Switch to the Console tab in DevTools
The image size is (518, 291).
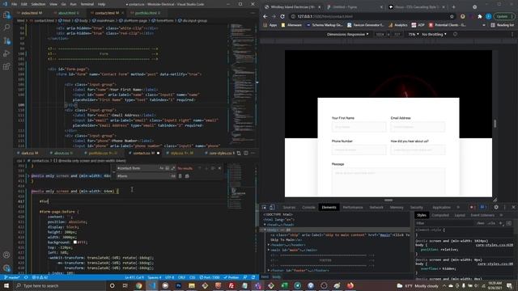pyautogui.click(x=308, y=207)
